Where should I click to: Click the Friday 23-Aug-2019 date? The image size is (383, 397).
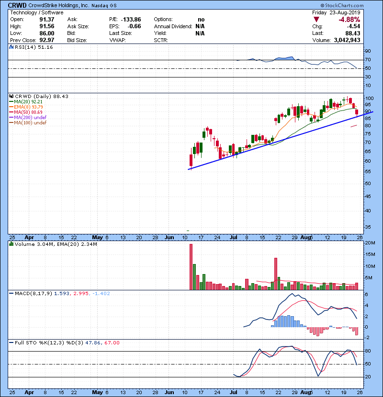(x=336, y=12)
